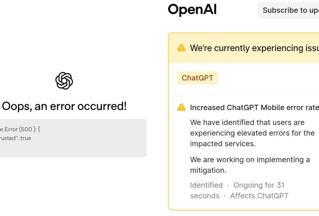Screen dimensions: 319x216
Task: Click the warning triangle in the yellow banner
Action: tap(181, 48)
